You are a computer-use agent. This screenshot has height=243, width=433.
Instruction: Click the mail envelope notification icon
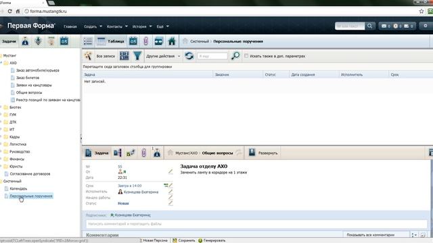pos(384,26)
